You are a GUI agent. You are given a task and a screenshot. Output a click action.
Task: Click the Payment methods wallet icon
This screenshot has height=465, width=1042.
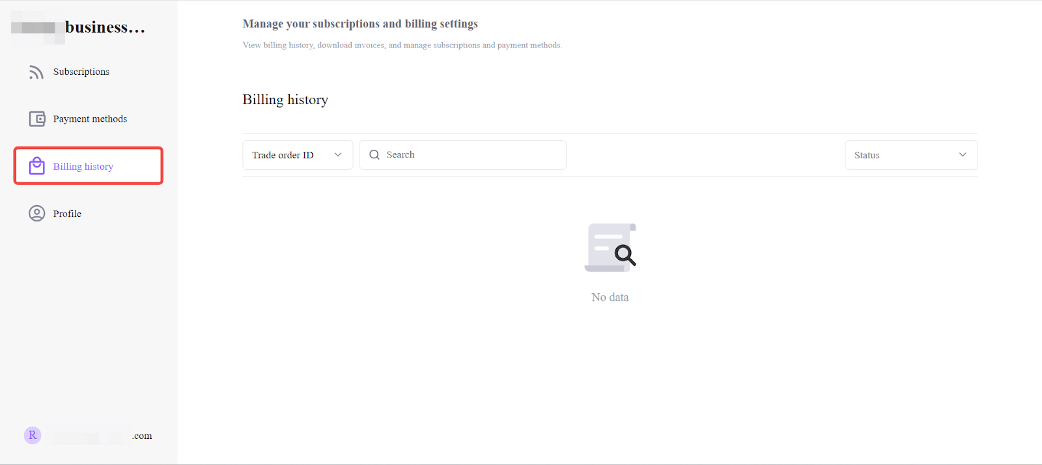pos(37,119)
